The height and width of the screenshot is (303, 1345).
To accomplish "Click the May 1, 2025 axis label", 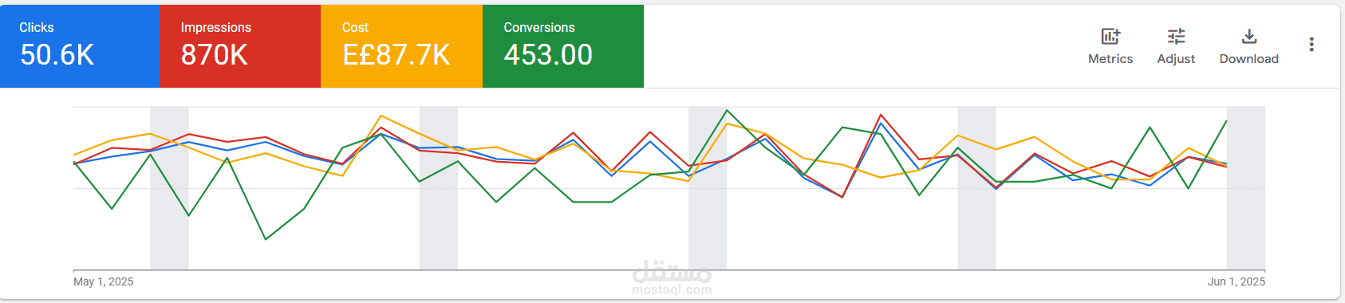I will (x=104, y=281).
